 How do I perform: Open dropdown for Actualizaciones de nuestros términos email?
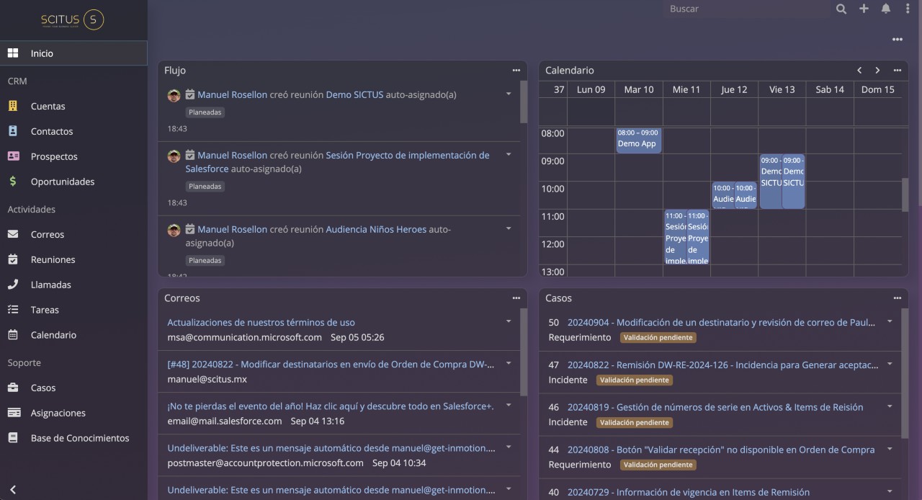509,322
